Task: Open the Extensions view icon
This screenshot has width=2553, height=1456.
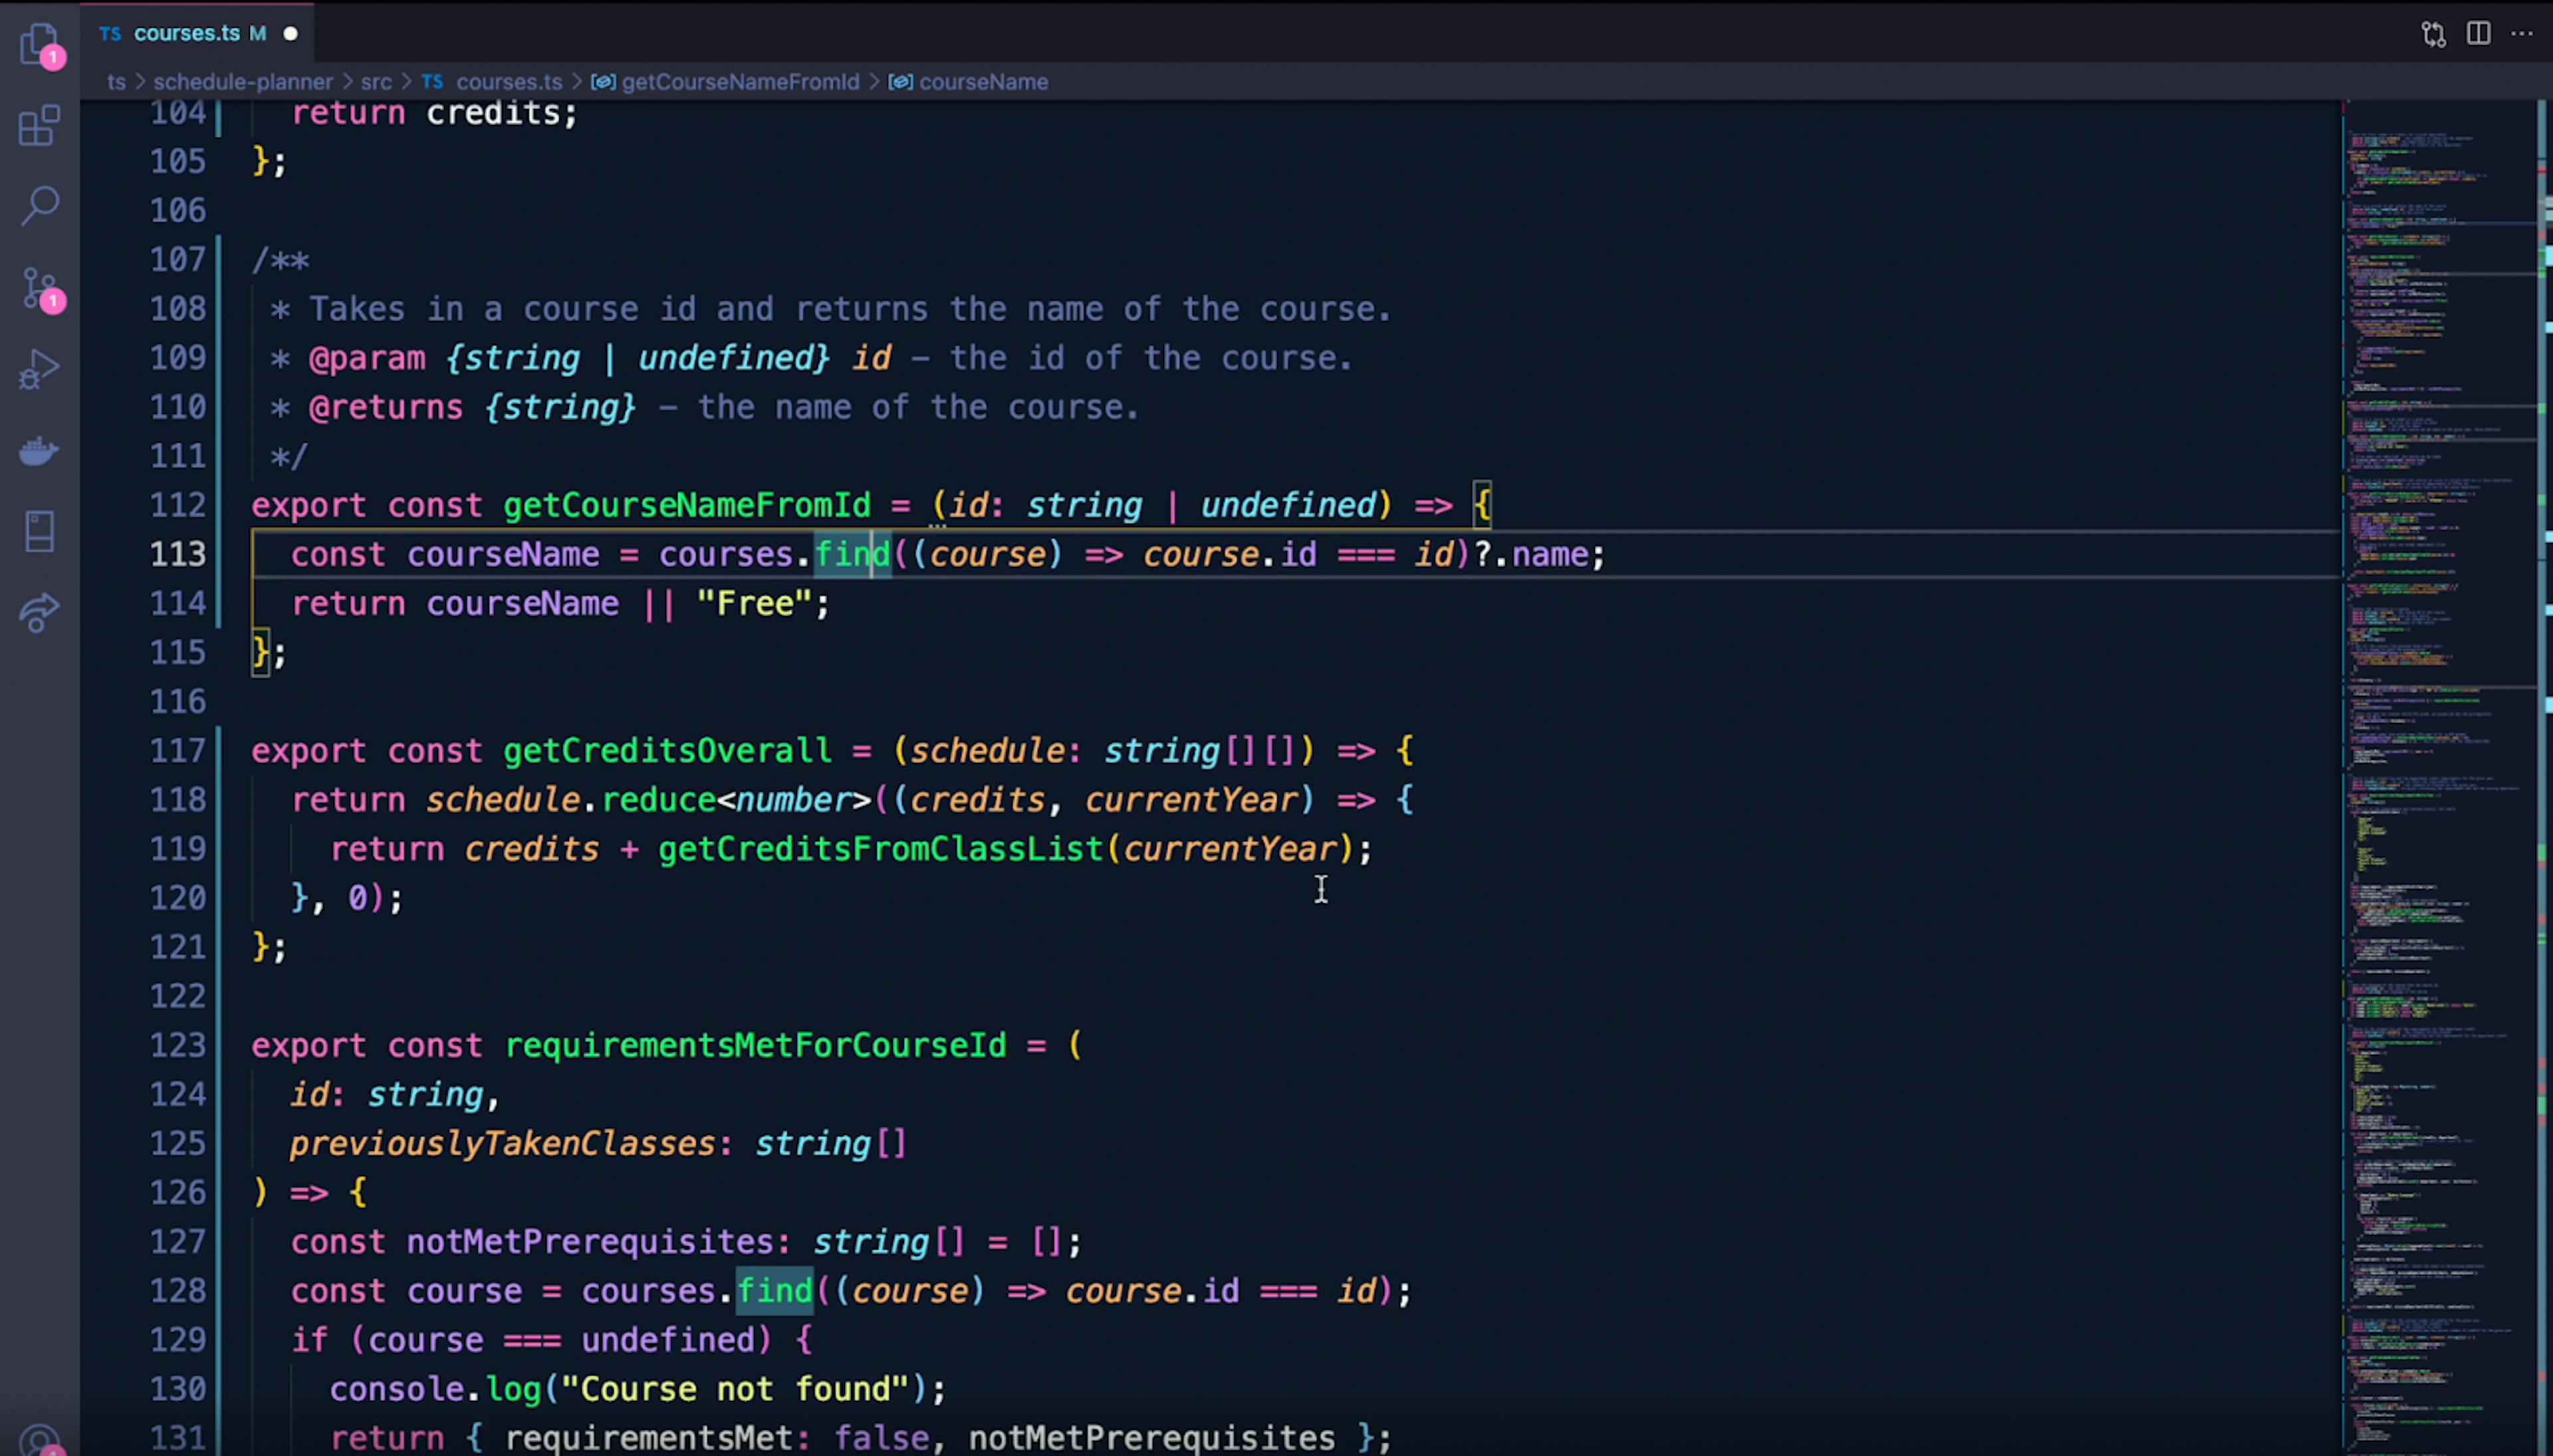Action: click(40, 126)
